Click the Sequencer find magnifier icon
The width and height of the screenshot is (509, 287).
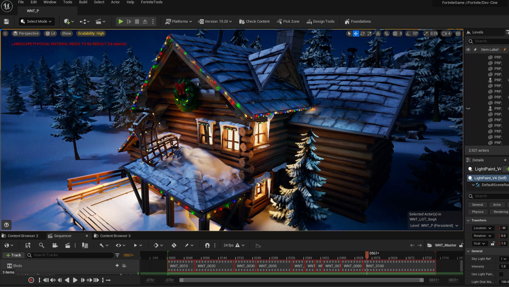coord(41,245)
